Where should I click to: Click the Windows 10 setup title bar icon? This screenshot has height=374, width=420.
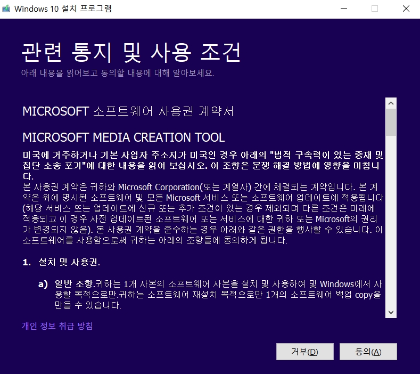pyautogui.click(x=6, y=9)
